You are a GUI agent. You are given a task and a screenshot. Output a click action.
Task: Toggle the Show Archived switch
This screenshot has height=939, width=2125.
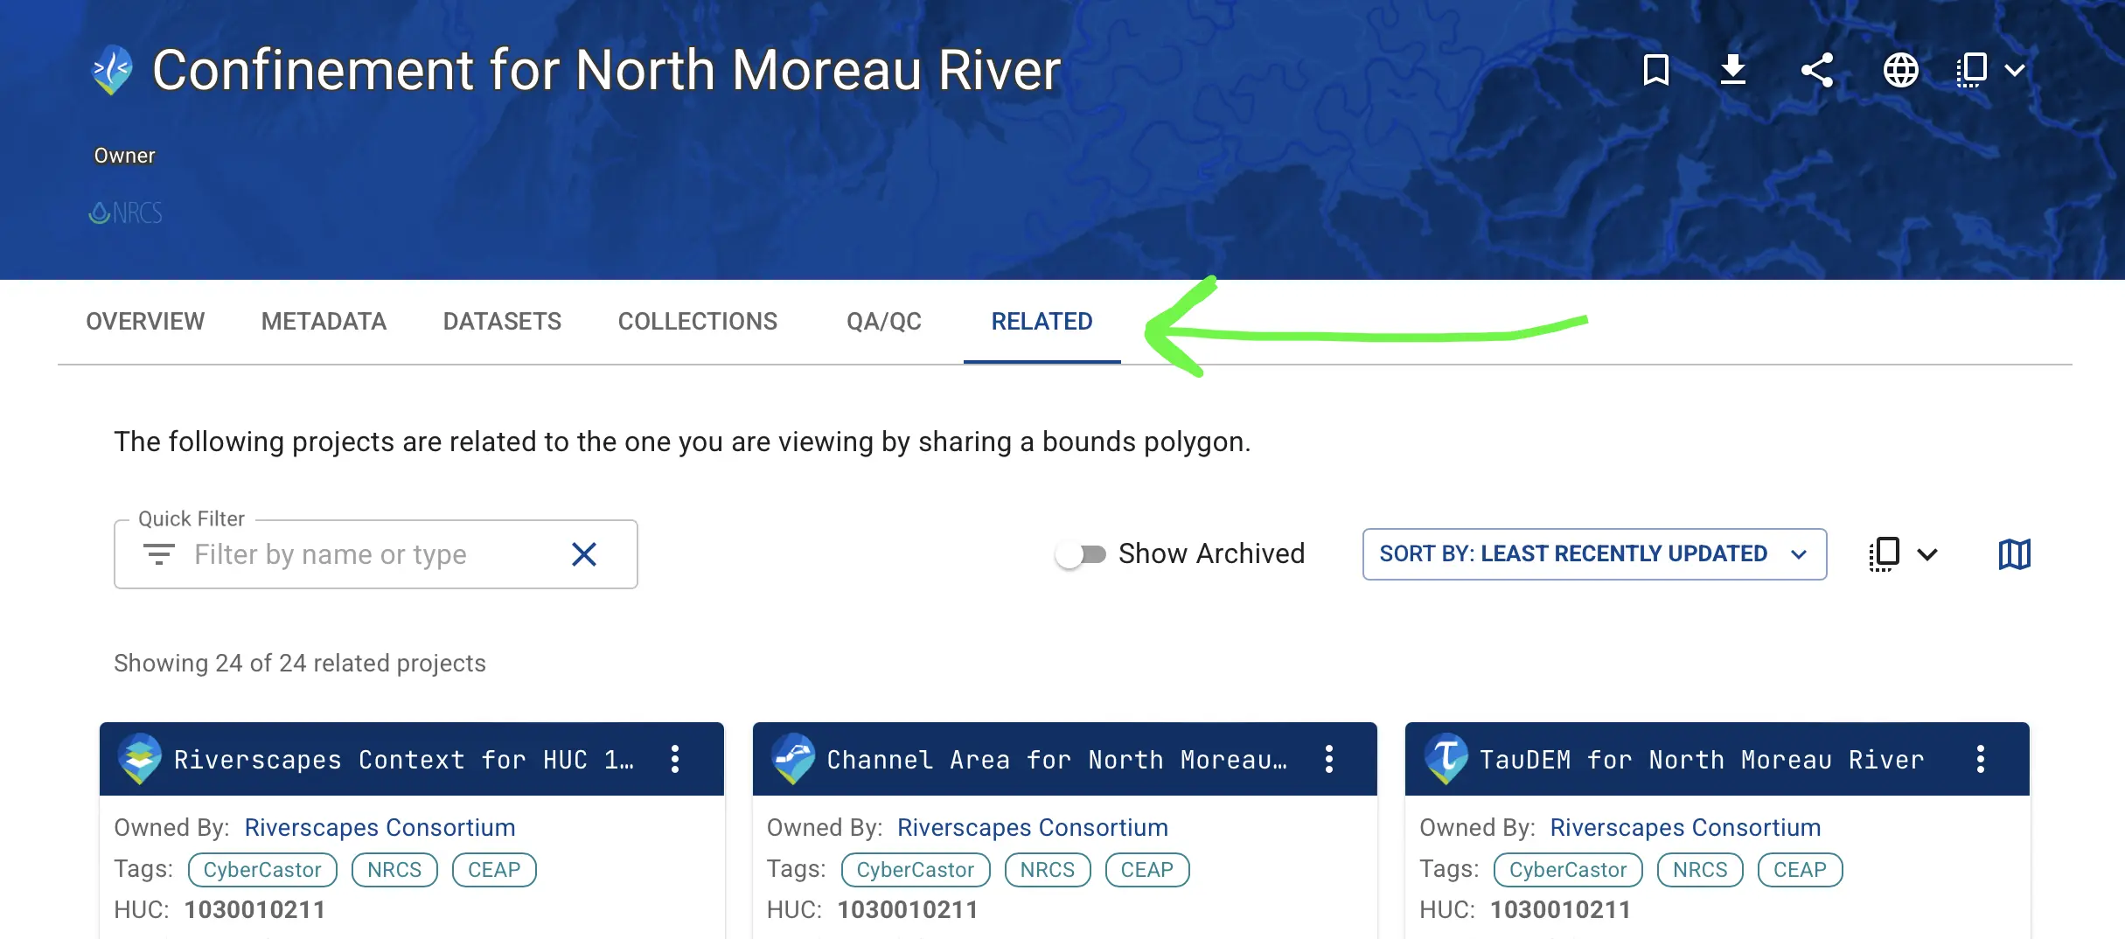click(1081, 554)
